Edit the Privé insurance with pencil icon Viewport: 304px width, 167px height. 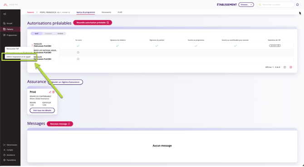pos(50,92)
